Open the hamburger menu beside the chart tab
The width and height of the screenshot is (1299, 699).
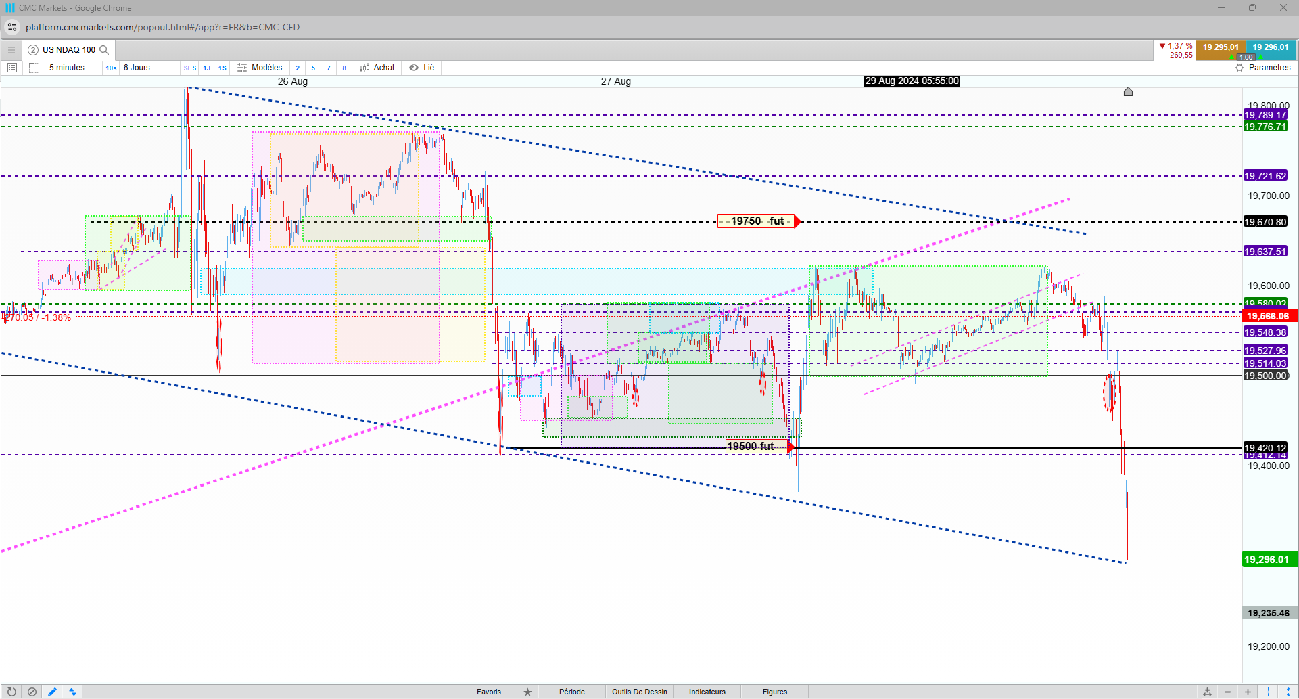pyautogui.click(x=11, y=50)
